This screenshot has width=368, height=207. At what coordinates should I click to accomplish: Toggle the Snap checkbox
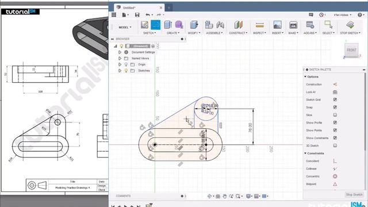click(335, 108)
